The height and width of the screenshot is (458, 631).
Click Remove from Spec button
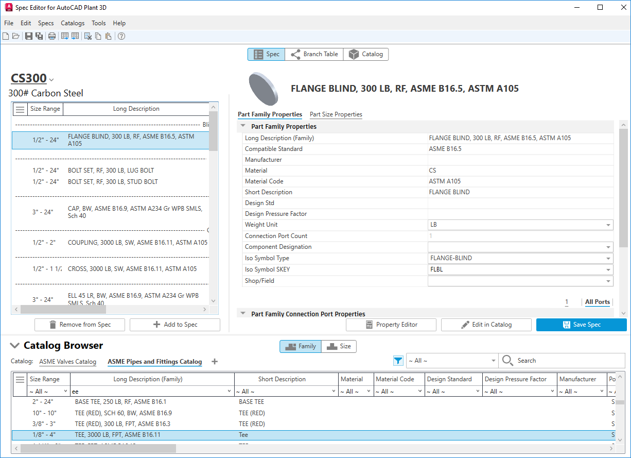(x=80, y=325)
